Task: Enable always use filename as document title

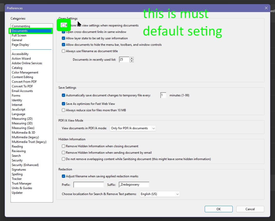Action: pos(63,51)
